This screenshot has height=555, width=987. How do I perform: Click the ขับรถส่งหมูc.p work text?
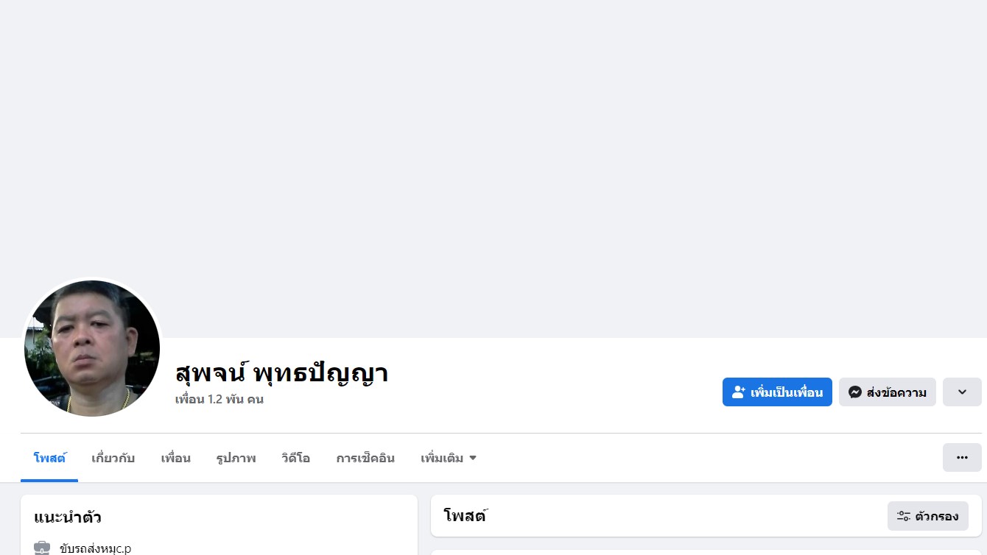96,548
